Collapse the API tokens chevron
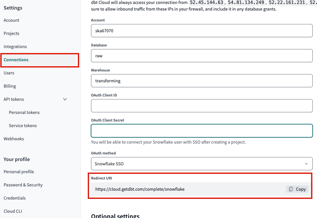 click(x=65, y=99)
